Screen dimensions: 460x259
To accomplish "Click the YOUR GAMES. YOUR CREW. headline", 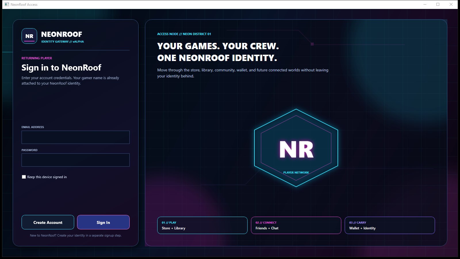I will click(x=218, y=46).
